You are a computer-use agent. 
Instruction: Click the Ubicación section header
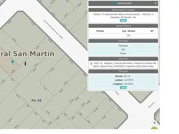(123, 71)
